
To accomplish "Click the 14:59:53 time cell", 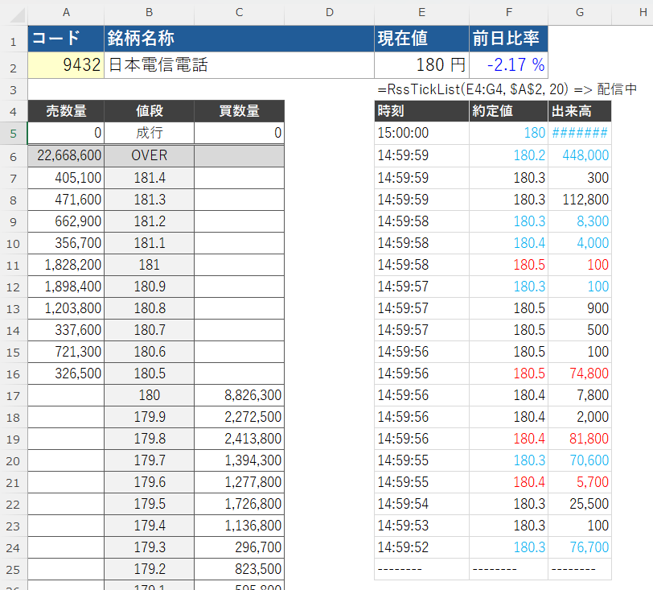I will 422,526.
